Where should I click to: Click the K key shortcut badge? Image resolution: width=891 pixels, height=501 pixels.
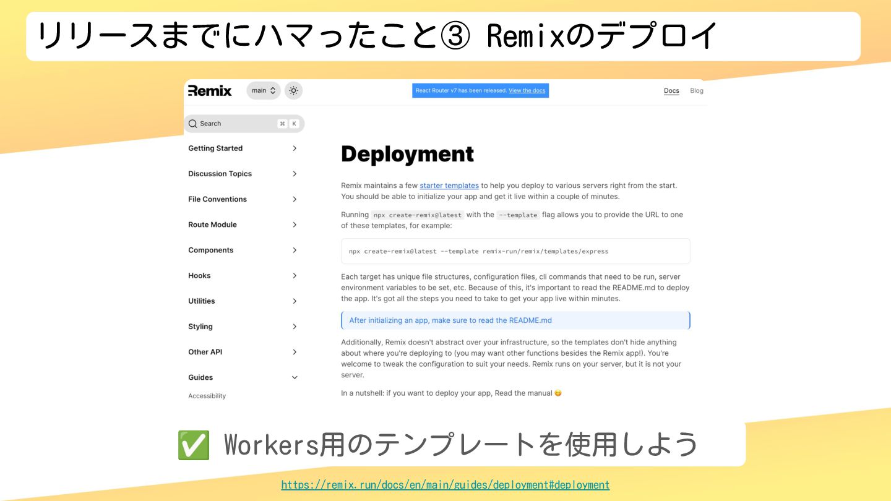(294, 124)
